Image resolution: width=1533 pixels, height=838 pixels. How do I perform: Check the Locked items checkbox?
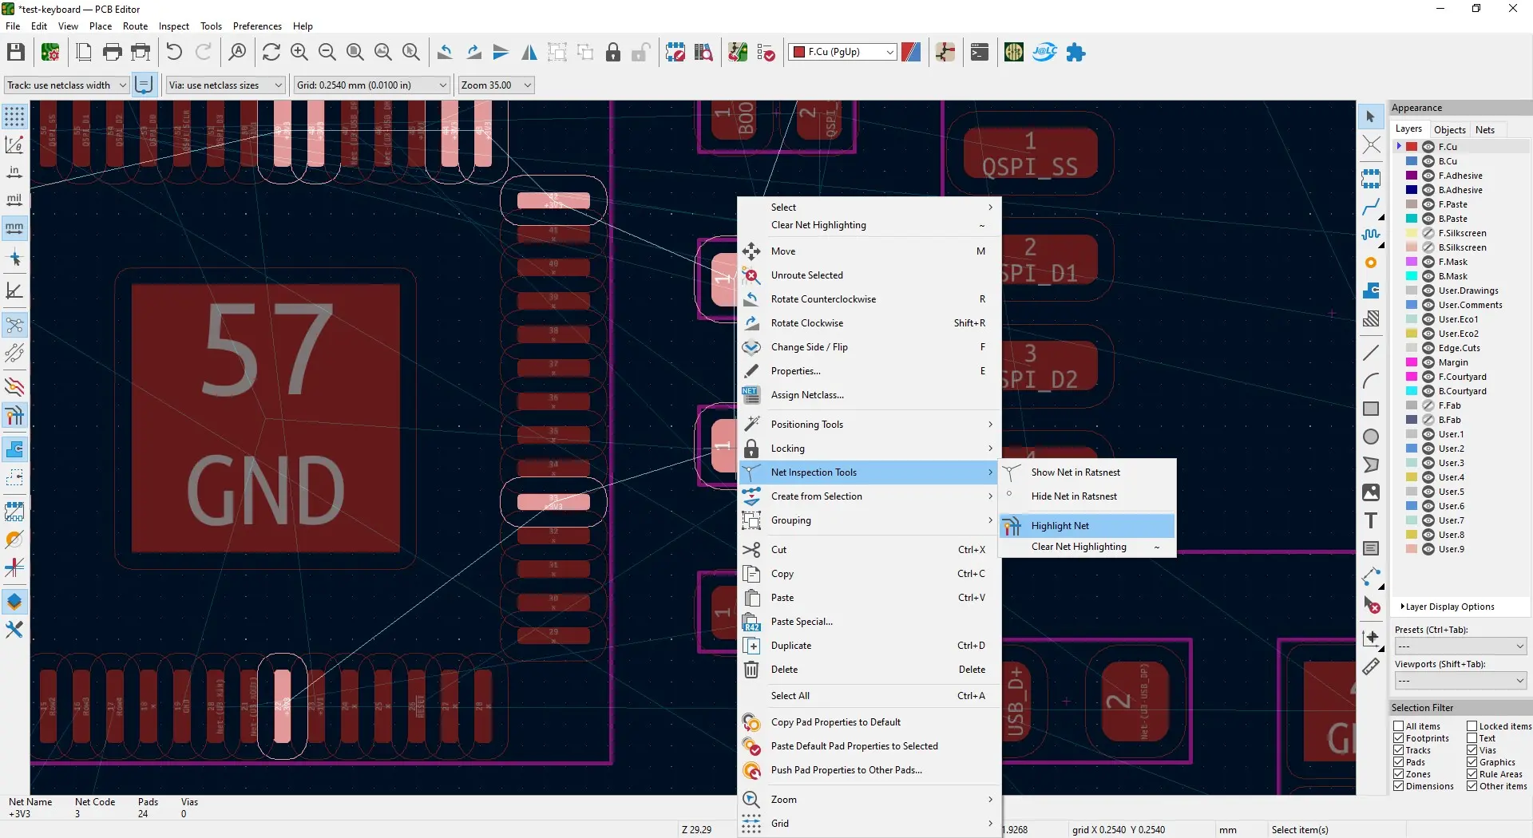pos(1472,726)
